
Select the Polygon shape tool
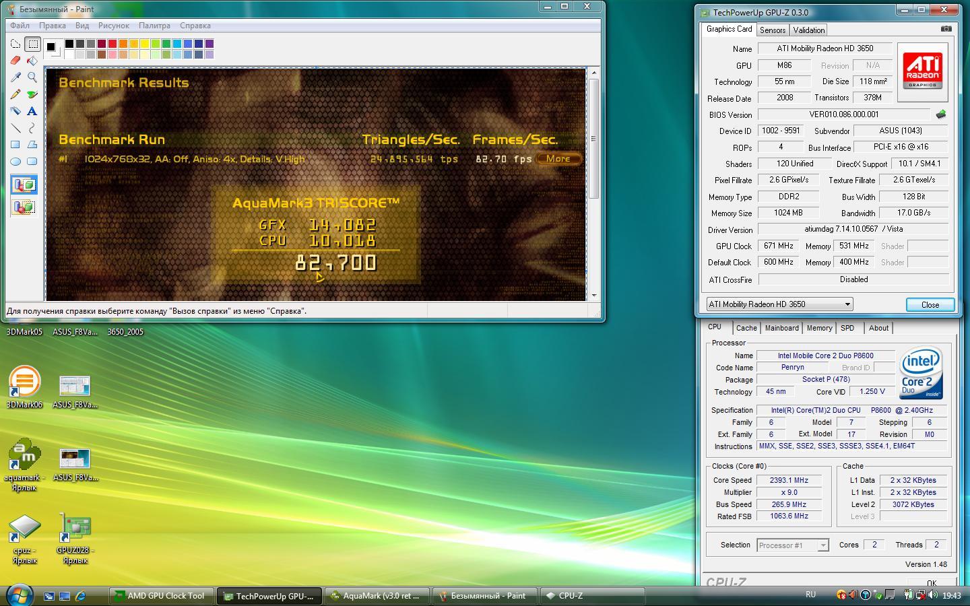pos(32,145)
